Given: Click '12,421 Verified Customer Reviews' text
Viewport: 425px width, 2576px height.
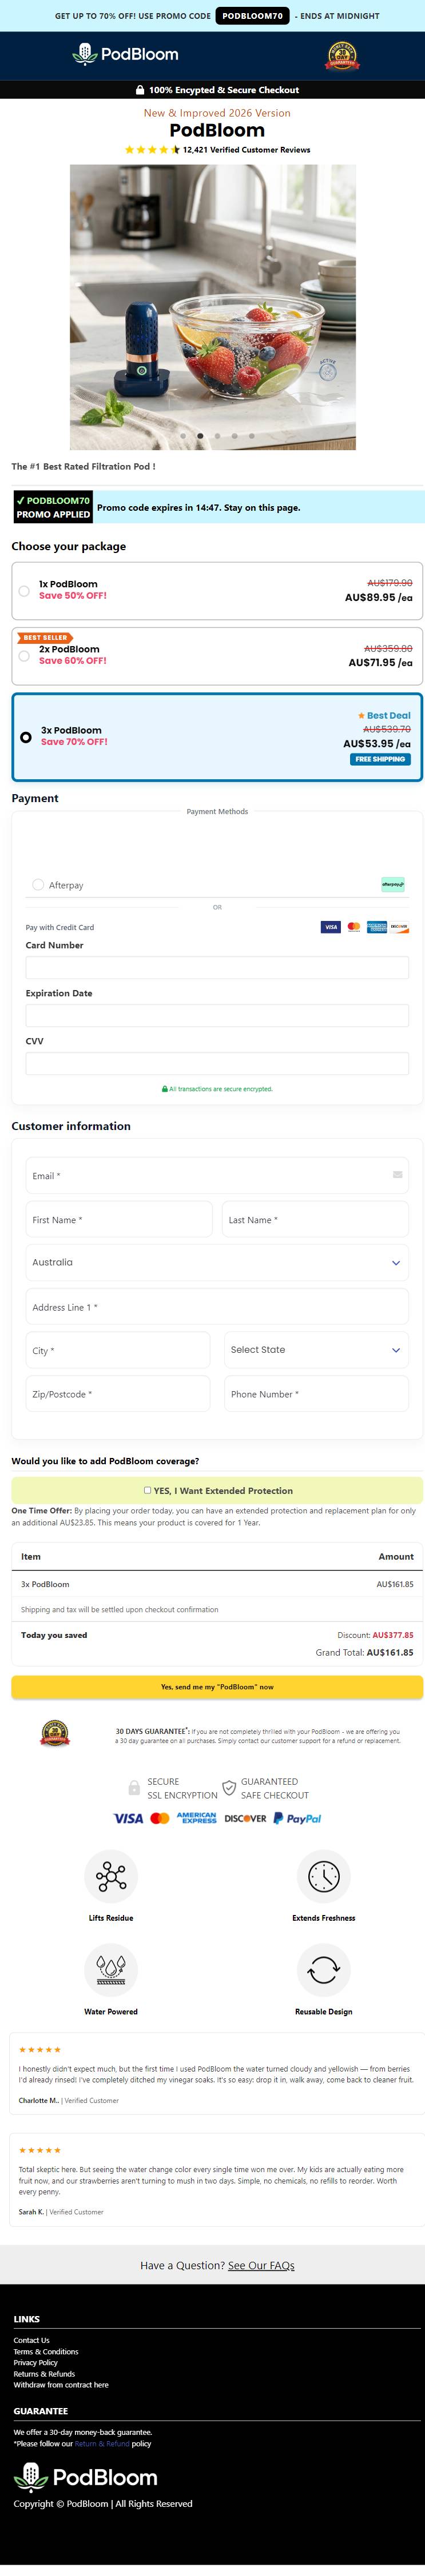Looking at the screenshot, I should pos(247,150).
